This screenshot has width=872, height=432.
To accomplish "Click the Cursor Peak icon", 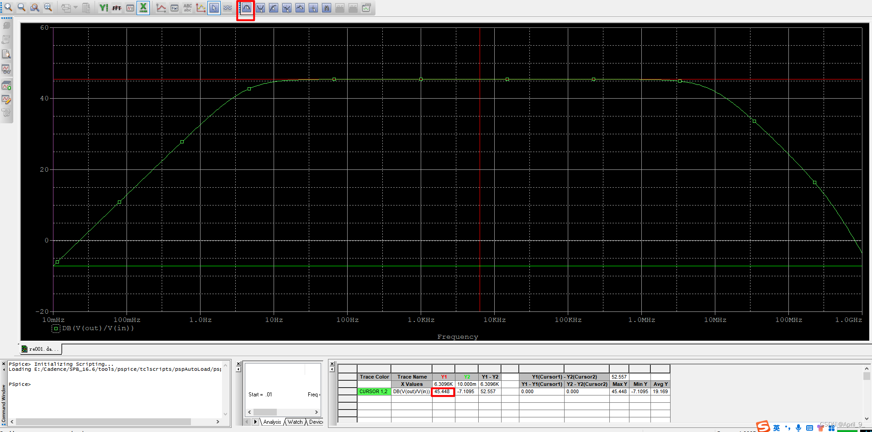I will point(247,8).
